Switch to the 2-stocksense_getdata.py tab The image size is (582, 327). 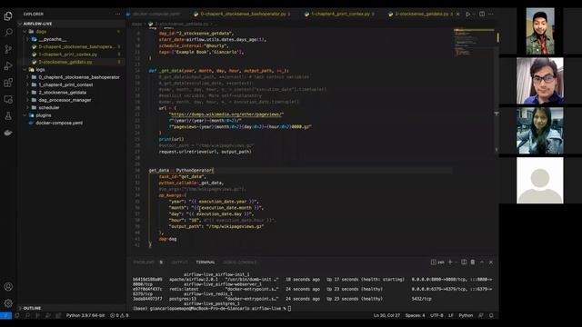click(421, 15)
